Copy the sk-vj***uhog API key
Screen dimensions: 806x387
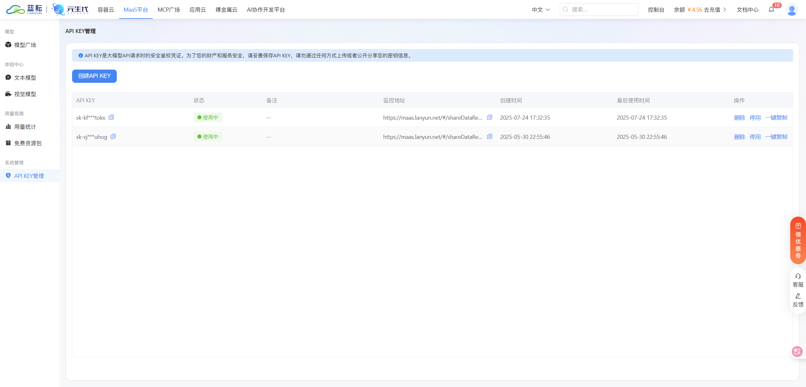coord(113,137)
